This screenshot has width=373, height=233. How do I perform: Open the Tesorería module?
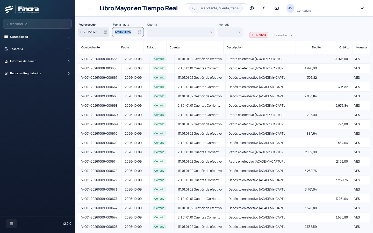point(37,49)
